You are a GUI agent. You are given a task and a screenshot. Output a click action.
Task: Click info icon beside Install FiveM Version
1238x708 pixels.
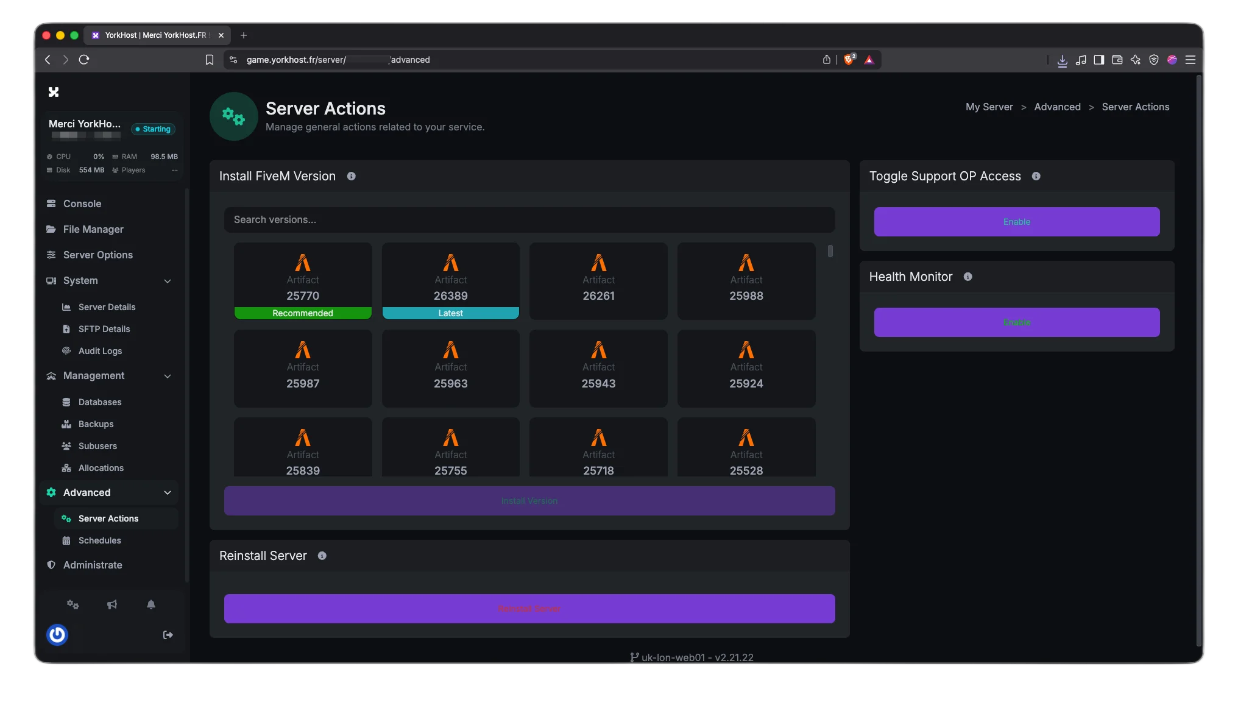[x=352, y=176]
